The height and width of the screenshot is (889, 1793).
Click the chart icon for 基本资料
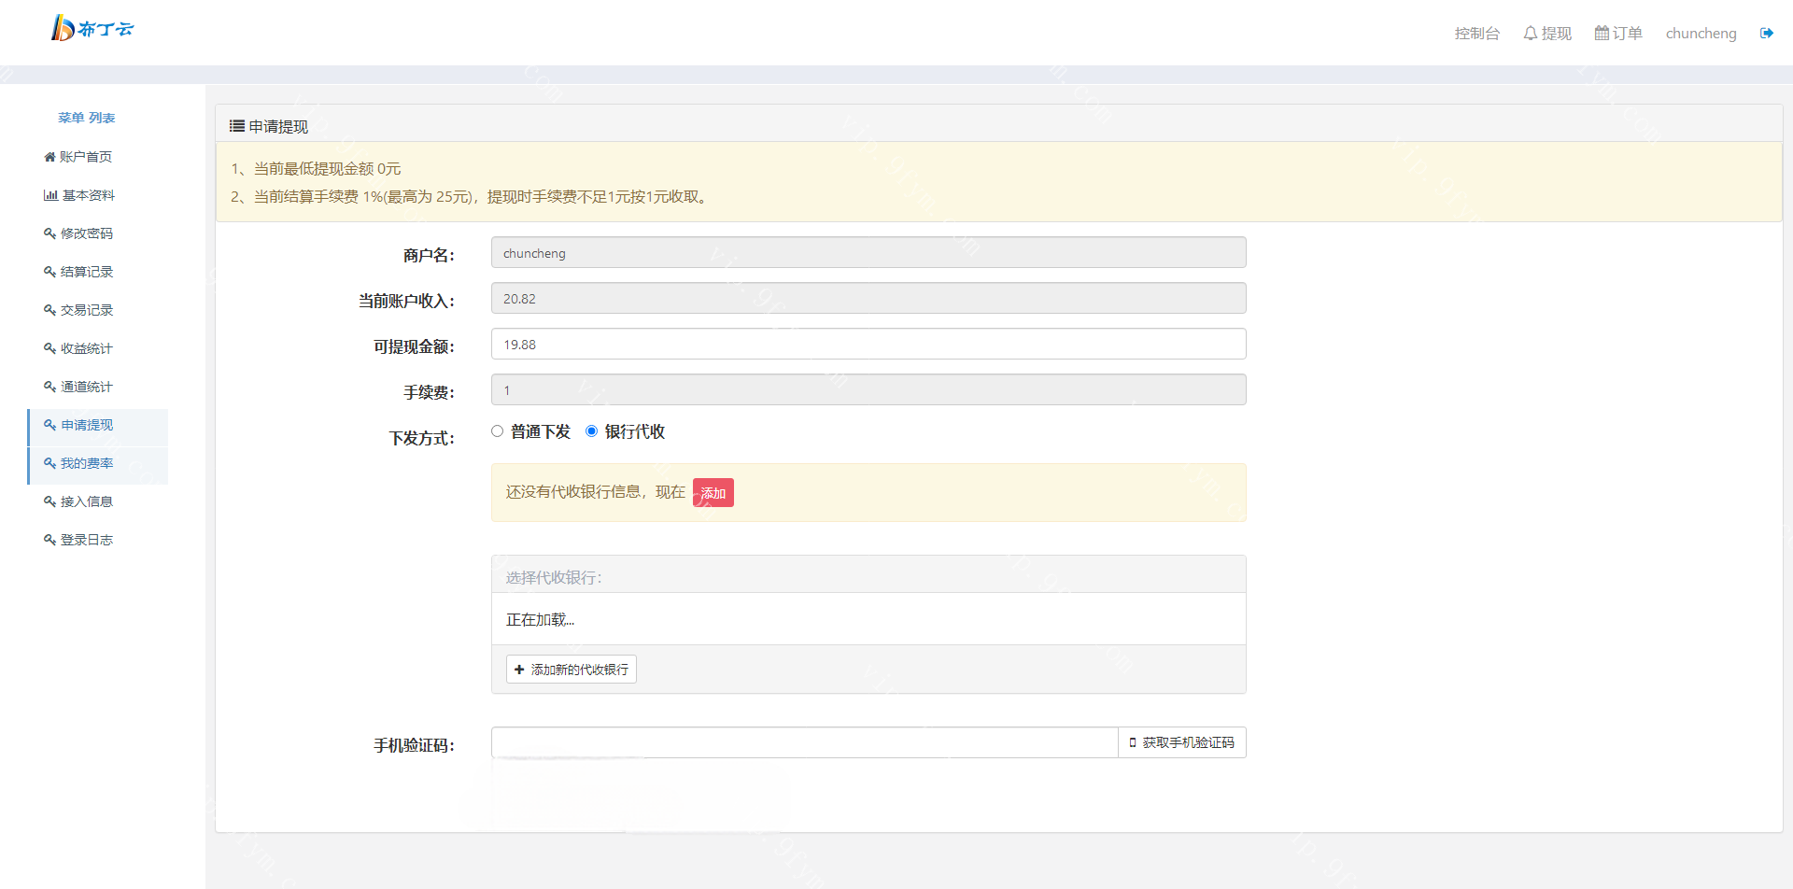pos(50,195)
